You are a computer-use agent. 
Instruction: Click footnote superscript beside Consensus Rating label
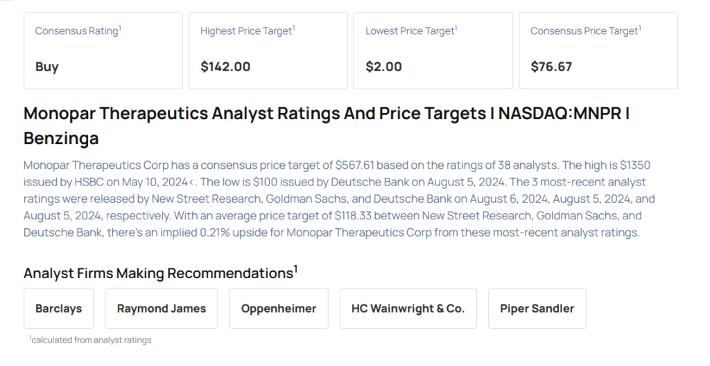(x=120, y=28)
